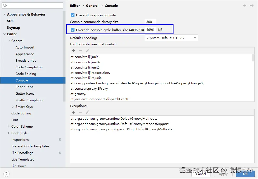Collapse the Editor tree section
The width and height of the screenshot is (258, 179).
pos(4,34)
